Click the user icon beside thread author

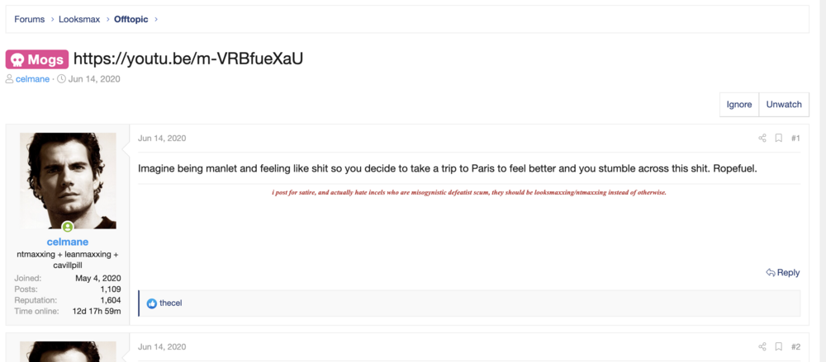click(10, 79)
